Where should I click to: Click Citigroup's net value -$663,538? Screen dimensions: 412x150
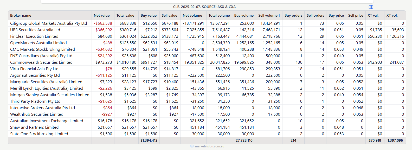pos(103,23)
